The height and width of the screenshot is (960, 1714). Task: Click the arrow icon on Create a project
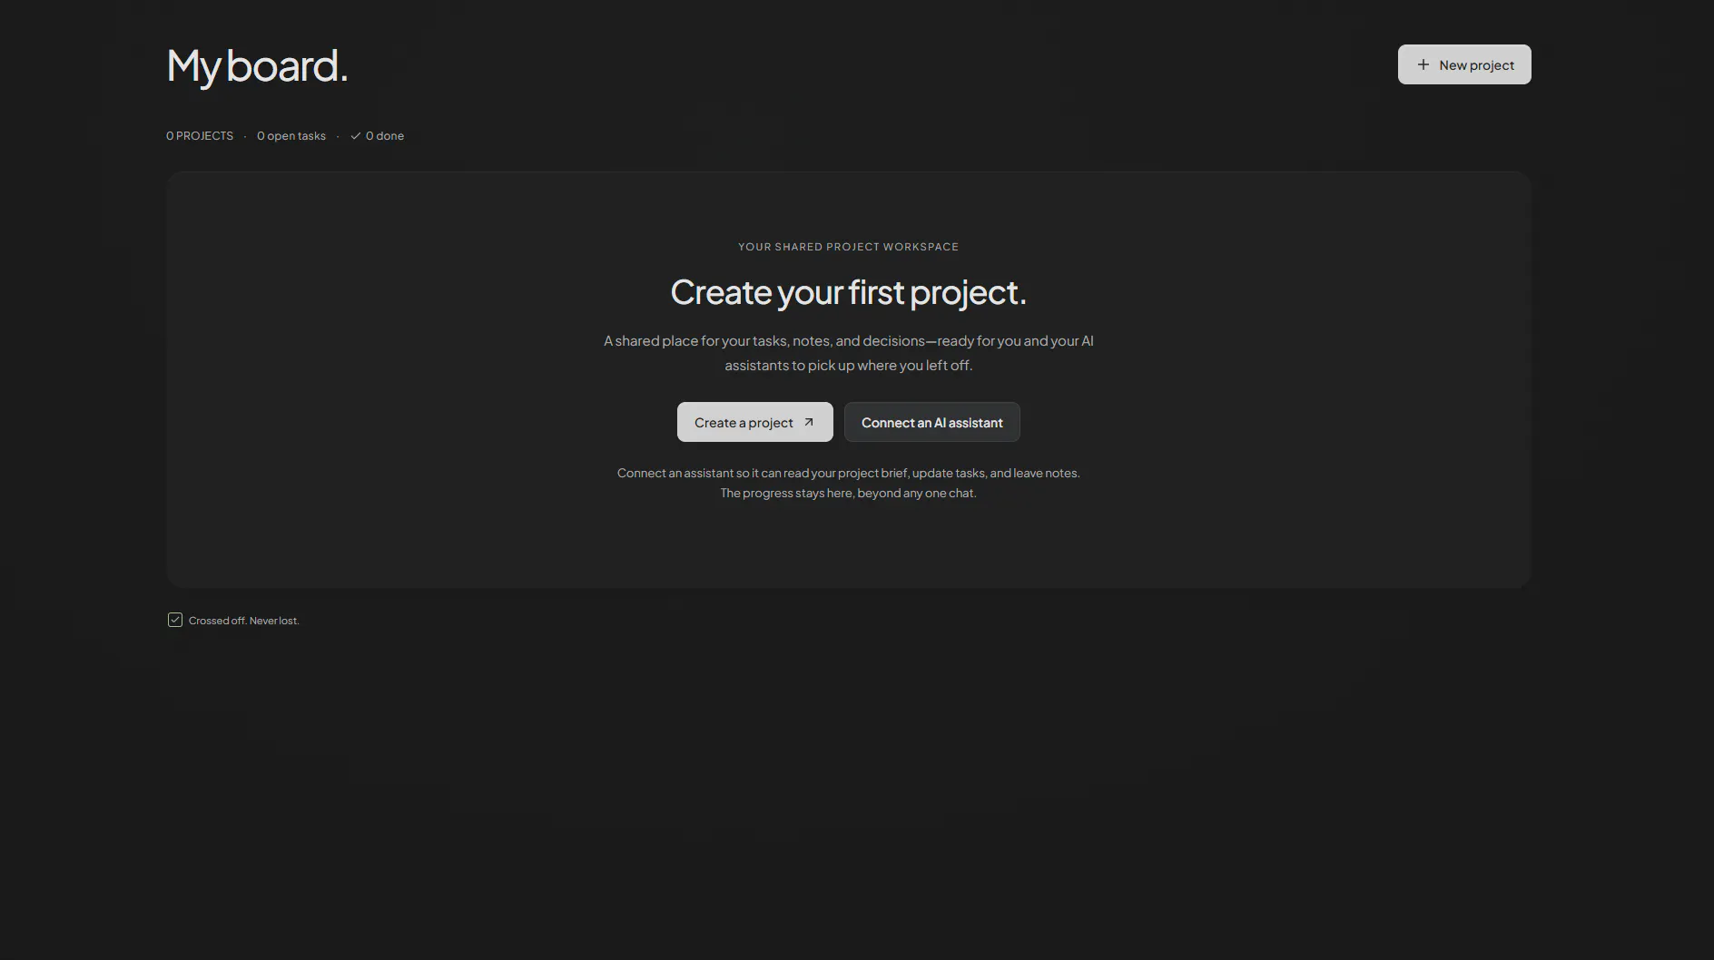[x=809, y=422]
